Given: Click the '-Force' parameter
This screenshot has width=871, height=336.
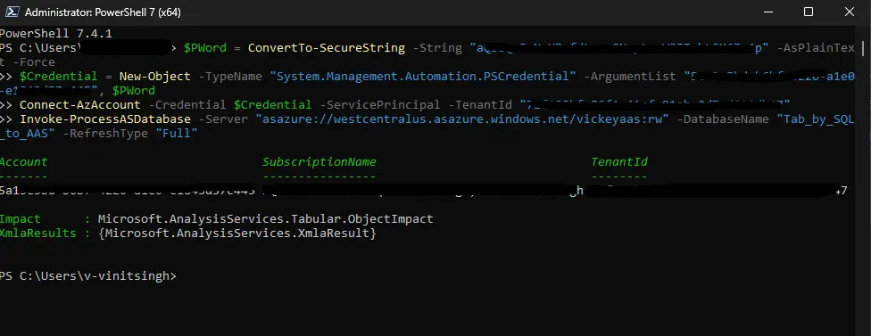Looking at the screenshot, I should 34,62.
